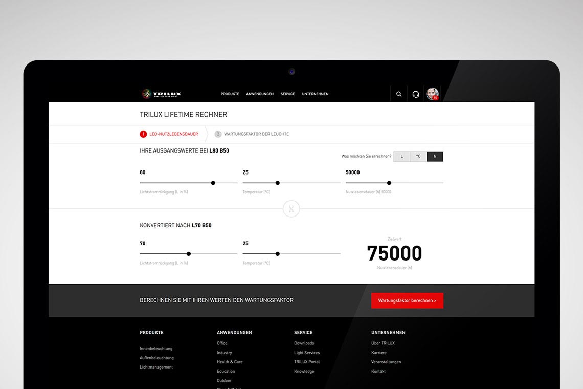Click the PRODUKTE footer heading
The width and height of the screenshot is (583, 389).
click(x=151, y=332)
